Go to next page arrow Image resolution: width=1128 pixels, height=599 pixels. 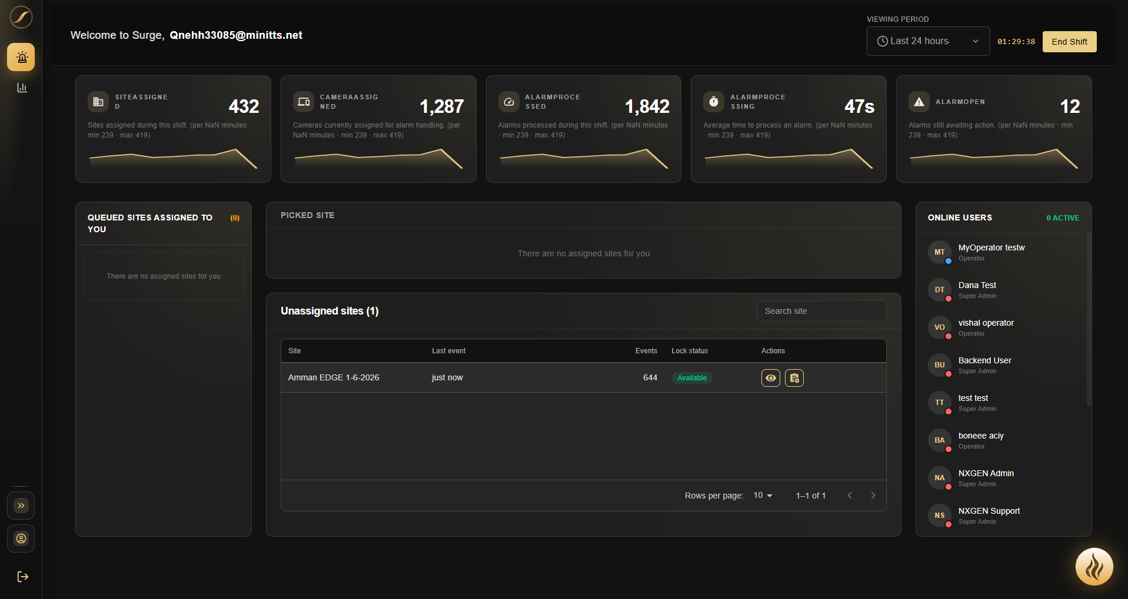[x=873, y=496]
